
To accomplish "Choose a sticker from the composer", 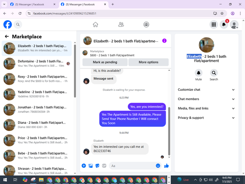I will 98,166.
